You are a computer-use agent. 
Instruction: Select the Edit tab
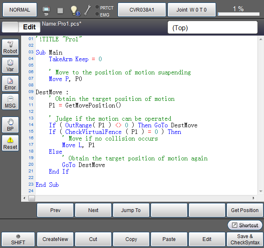tap(29, 27)
